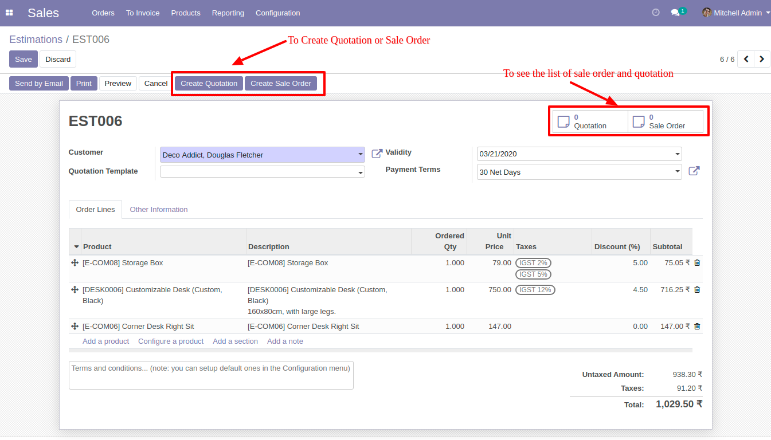The height and width of the screenshot is (440, 771).
Task: Discard the changes
Action: click(58, 59)
